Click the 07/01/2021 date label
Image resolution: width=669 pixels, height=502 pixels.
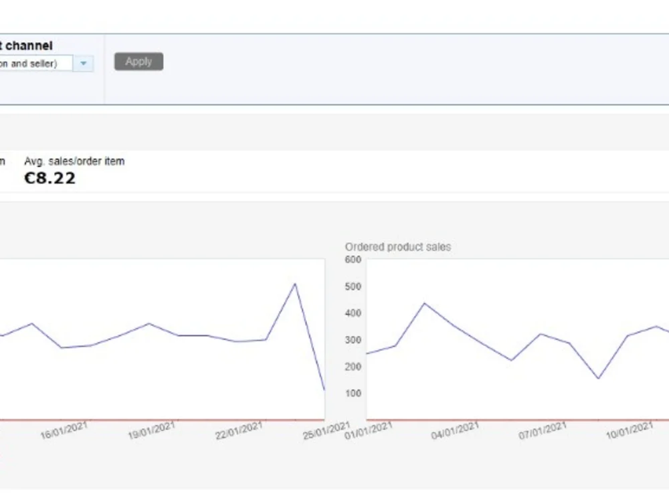pyautogui.click(x=543, y=430)
